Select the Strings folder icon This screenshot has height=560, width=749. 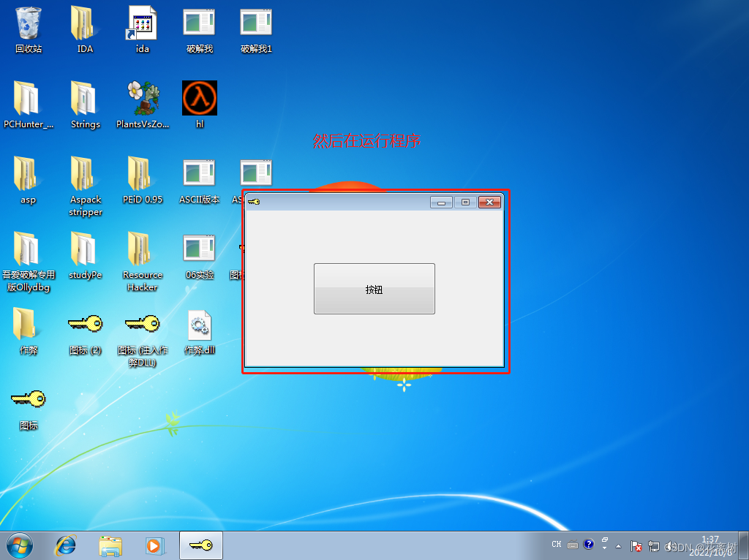click(x=85, y=105)
